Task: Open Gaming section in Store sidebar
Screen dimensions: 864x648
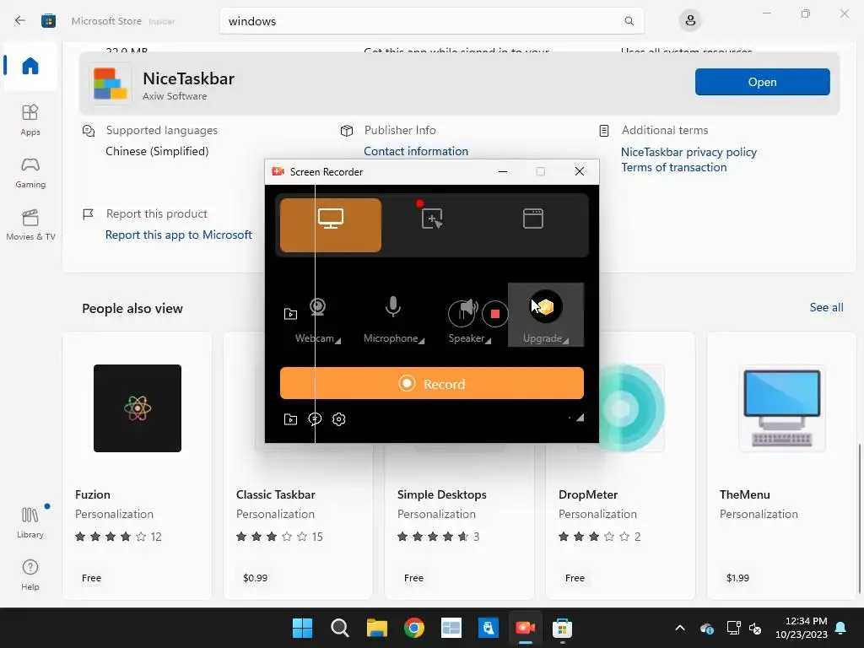Action: tap(30, 172)
